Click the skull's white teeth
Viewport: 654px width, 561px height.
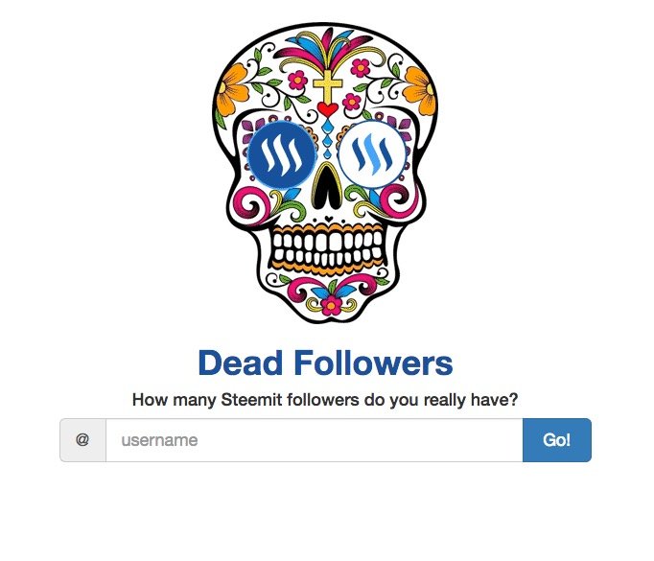327,247
